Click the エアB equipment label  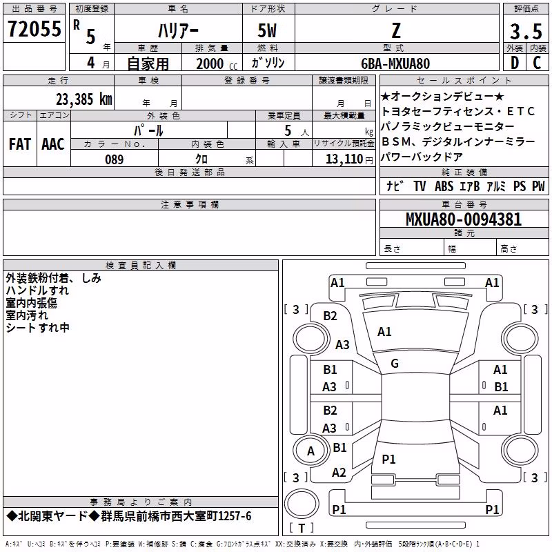click(x=470, y=186)
